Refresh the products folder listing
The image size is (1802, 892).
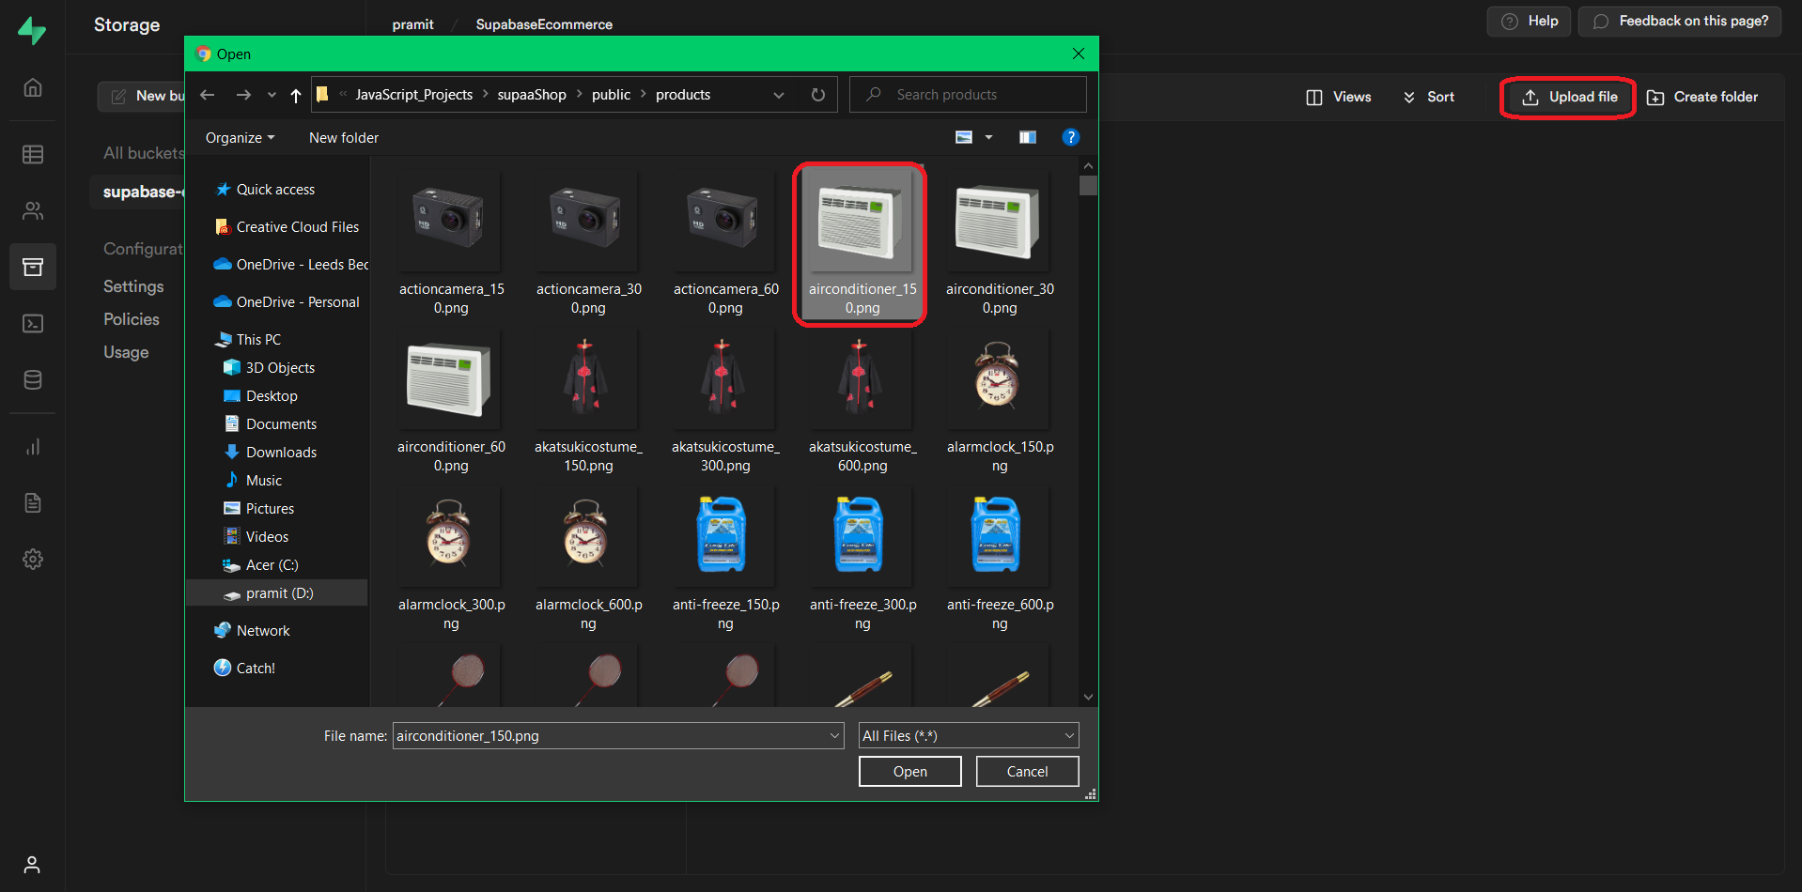click(x=817, y=95)
